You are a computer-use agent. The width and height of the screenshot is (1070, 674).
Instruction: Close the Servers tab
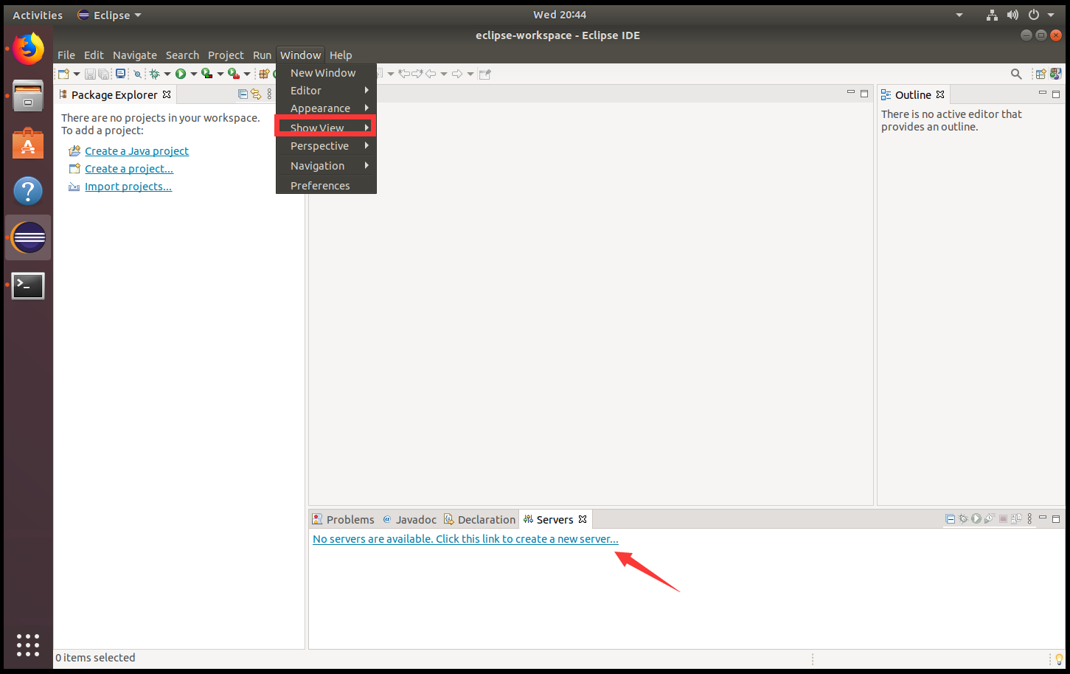[x=583, y=519]
